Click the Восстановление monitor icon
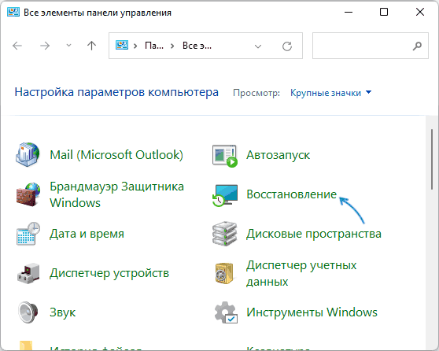This screenshot has width=439, height=351. [x=225, y=195]
